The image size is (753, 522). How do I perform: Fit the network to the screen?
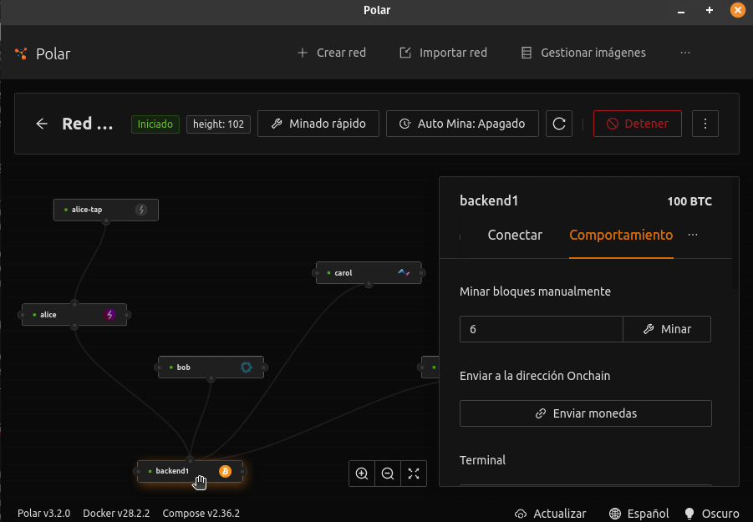414,474
